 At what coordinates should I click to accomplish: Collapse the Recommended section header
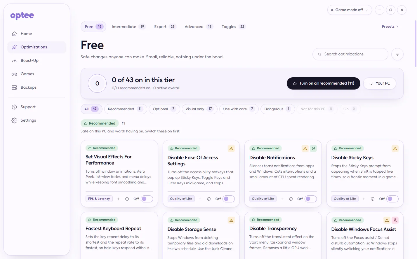coord(100,123)
